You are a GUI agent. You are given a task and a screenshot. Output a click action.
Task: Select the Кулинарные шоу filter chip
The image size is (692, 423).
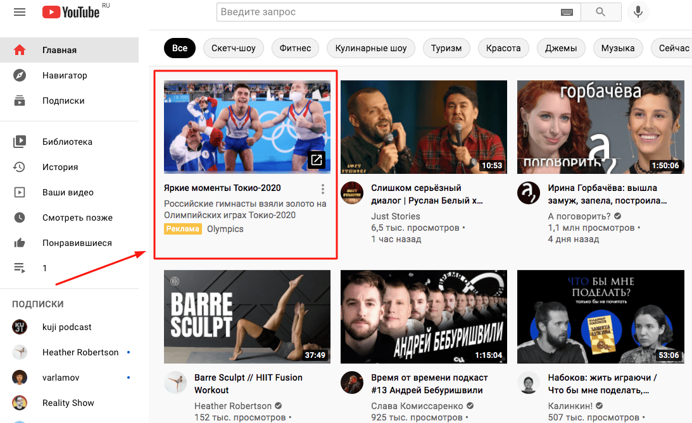[371, 48]
